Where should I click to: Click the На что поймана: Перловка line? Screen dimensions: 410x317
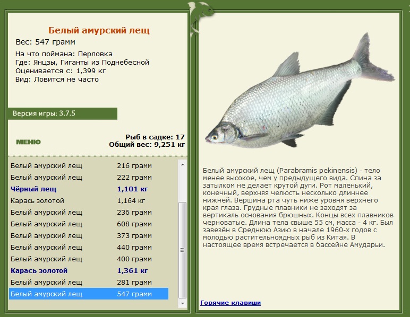(x=64, y=54)
